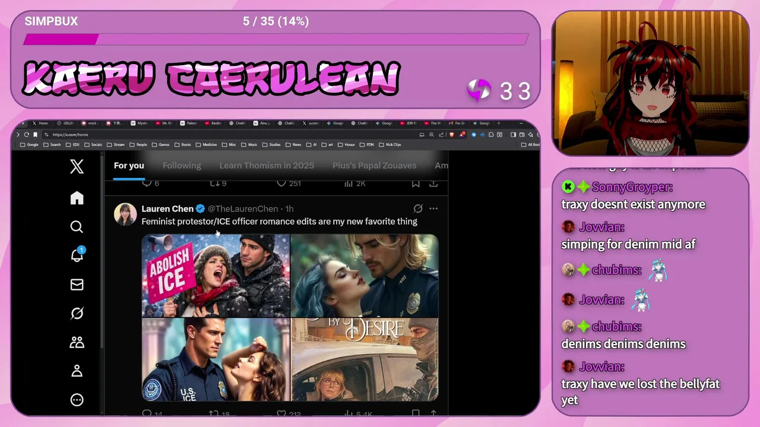Open the Stream bookmarks folder
Screen dimensions: 760x427
point(116,145)
